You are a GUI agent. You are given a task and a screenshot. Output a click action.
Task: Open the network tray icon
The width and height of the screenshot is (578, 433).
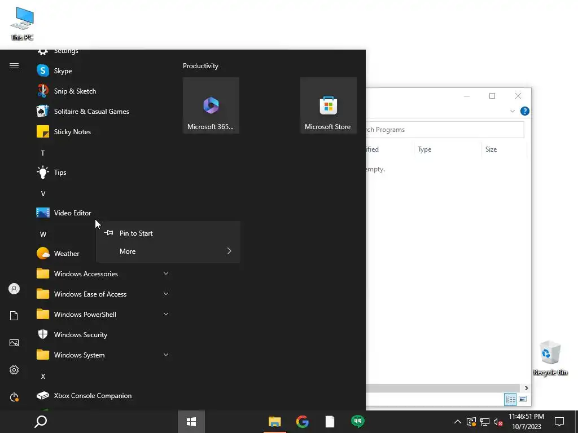pyautogui.click(x=485, y=422)
